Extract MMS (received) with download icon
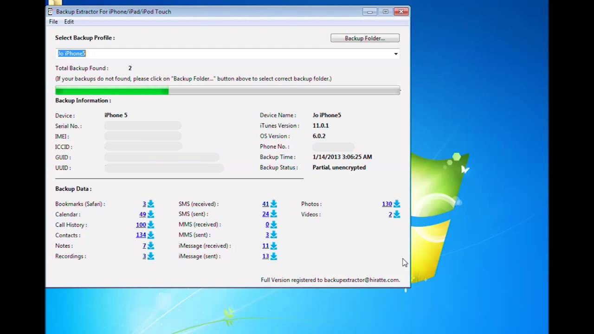This screenshot has height=334, width=594. pos(273,225)
